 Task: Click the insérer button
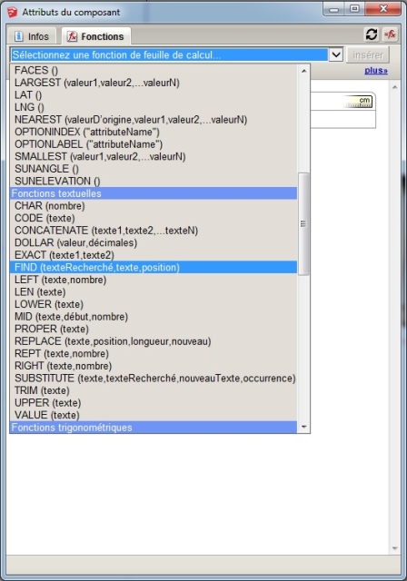coord(368,54)
